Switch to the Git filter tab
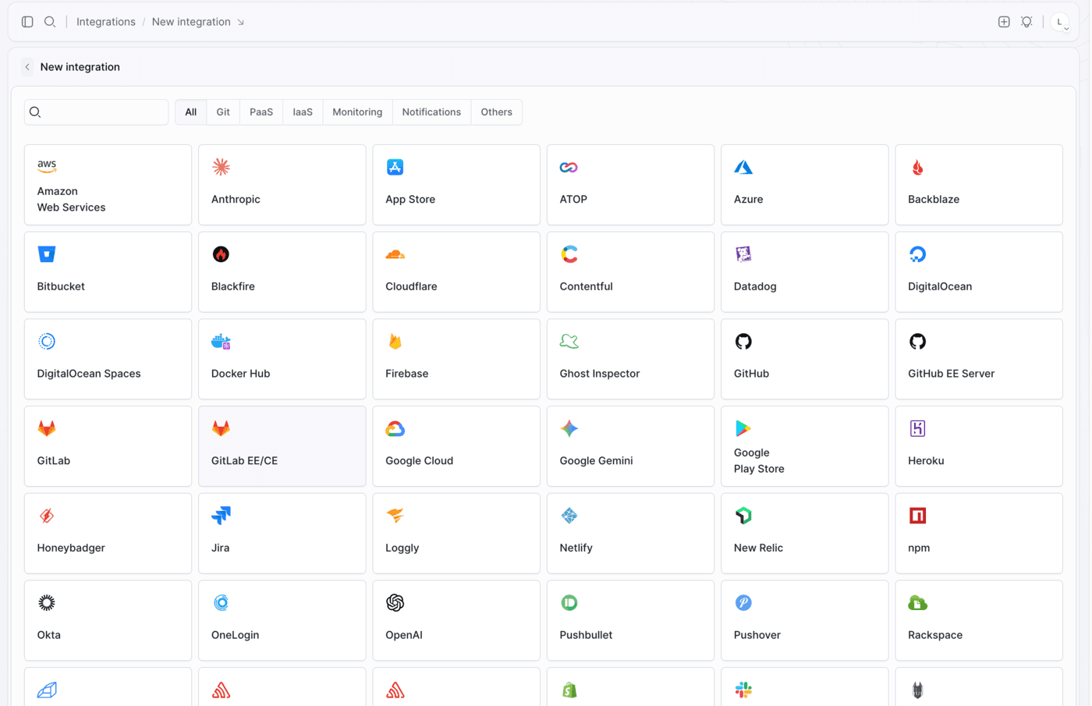This screenshot has height=706, width=1092. 223,112
